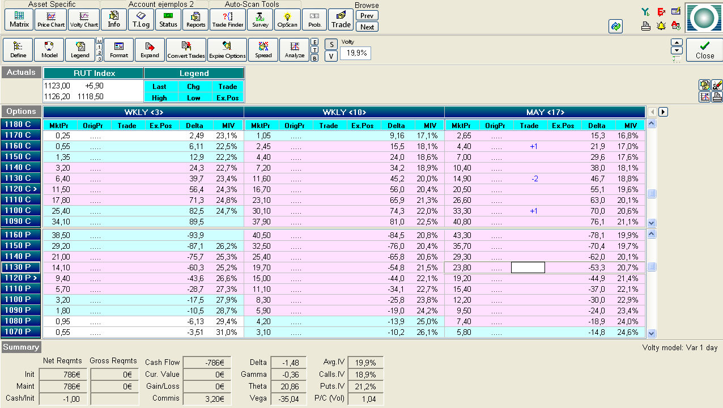Launch the Trade Finder
This screenshot has height=408, width=723.
pyautogui.click(x=228, y=19)
